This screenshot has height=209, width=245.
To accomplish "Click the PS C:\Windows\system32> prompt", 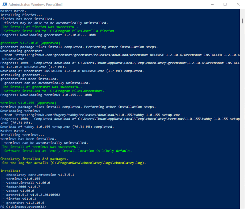I will (x=23, y=207).
